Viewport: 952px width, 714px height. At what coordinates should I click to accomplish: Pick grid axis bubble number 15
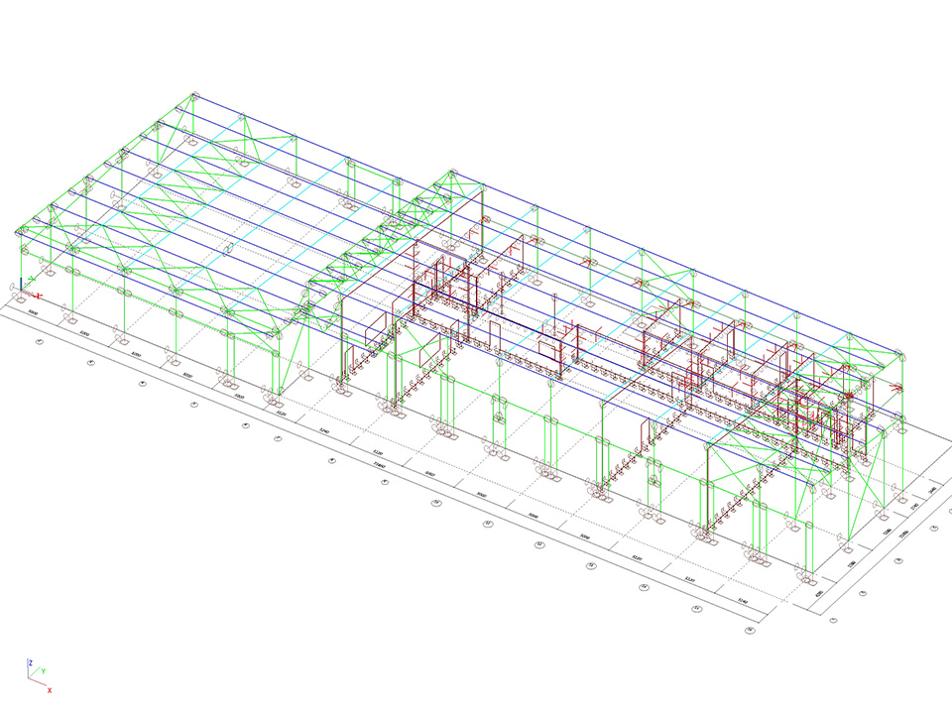696,608
